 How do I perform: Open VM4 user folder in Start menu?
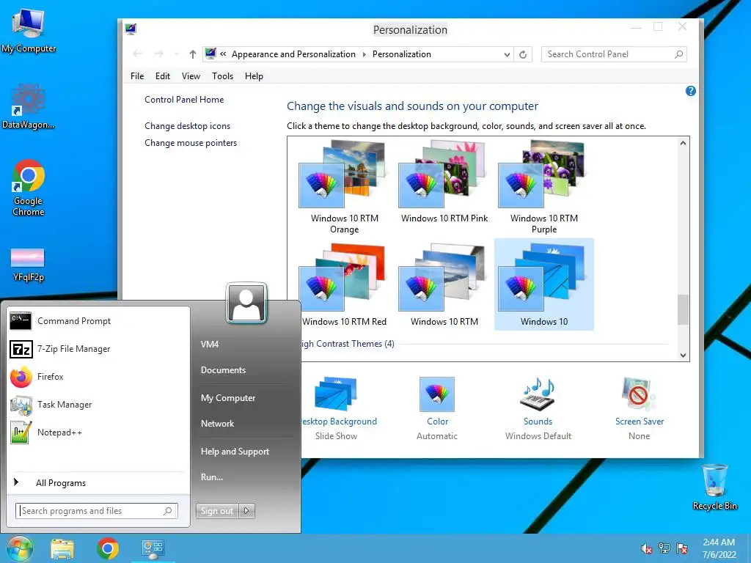[210, 345]
